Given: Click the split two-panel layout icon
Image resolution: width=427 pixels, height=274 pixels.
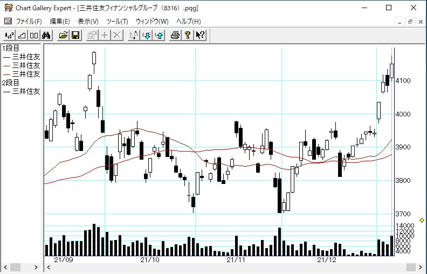Looking at the screenshot, I should click(34, 35).
